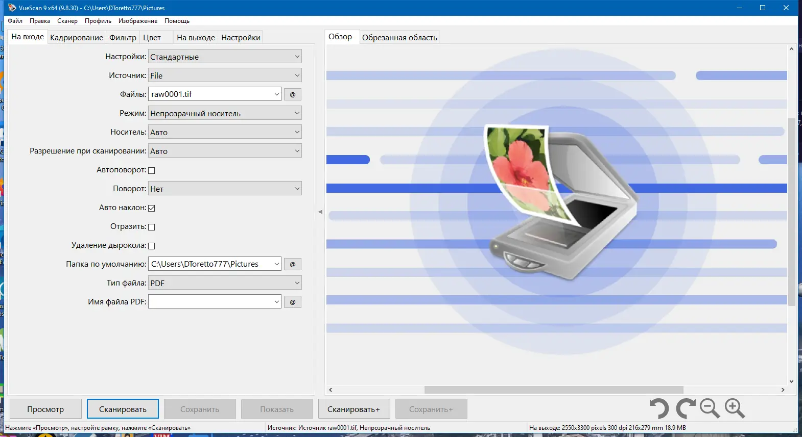
Task: Open the Носитель dropdown
Action: pyautogui.click(x=225, y=132)
